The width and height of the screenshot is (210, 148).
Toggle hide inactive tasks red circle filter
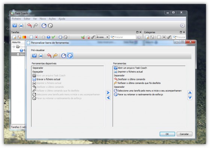pyautogui.click(x=88, y=37)
